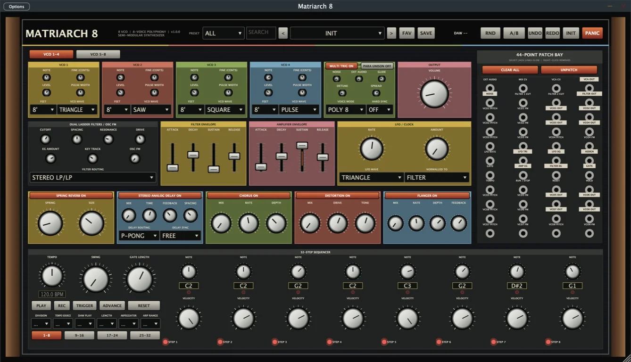This screenshot has width=631, height=362.
Task: Toggle the Para Unison Off switch
Action: point(377,66)
